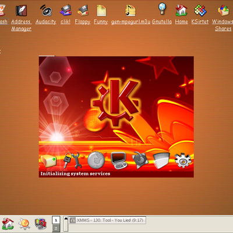
Task: Click the 'Floppy' icon label
Action: [83, 22]
